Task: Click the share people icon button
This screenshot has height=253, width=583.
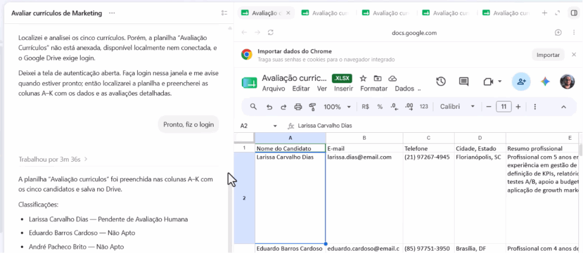Action: pos(522,81)
